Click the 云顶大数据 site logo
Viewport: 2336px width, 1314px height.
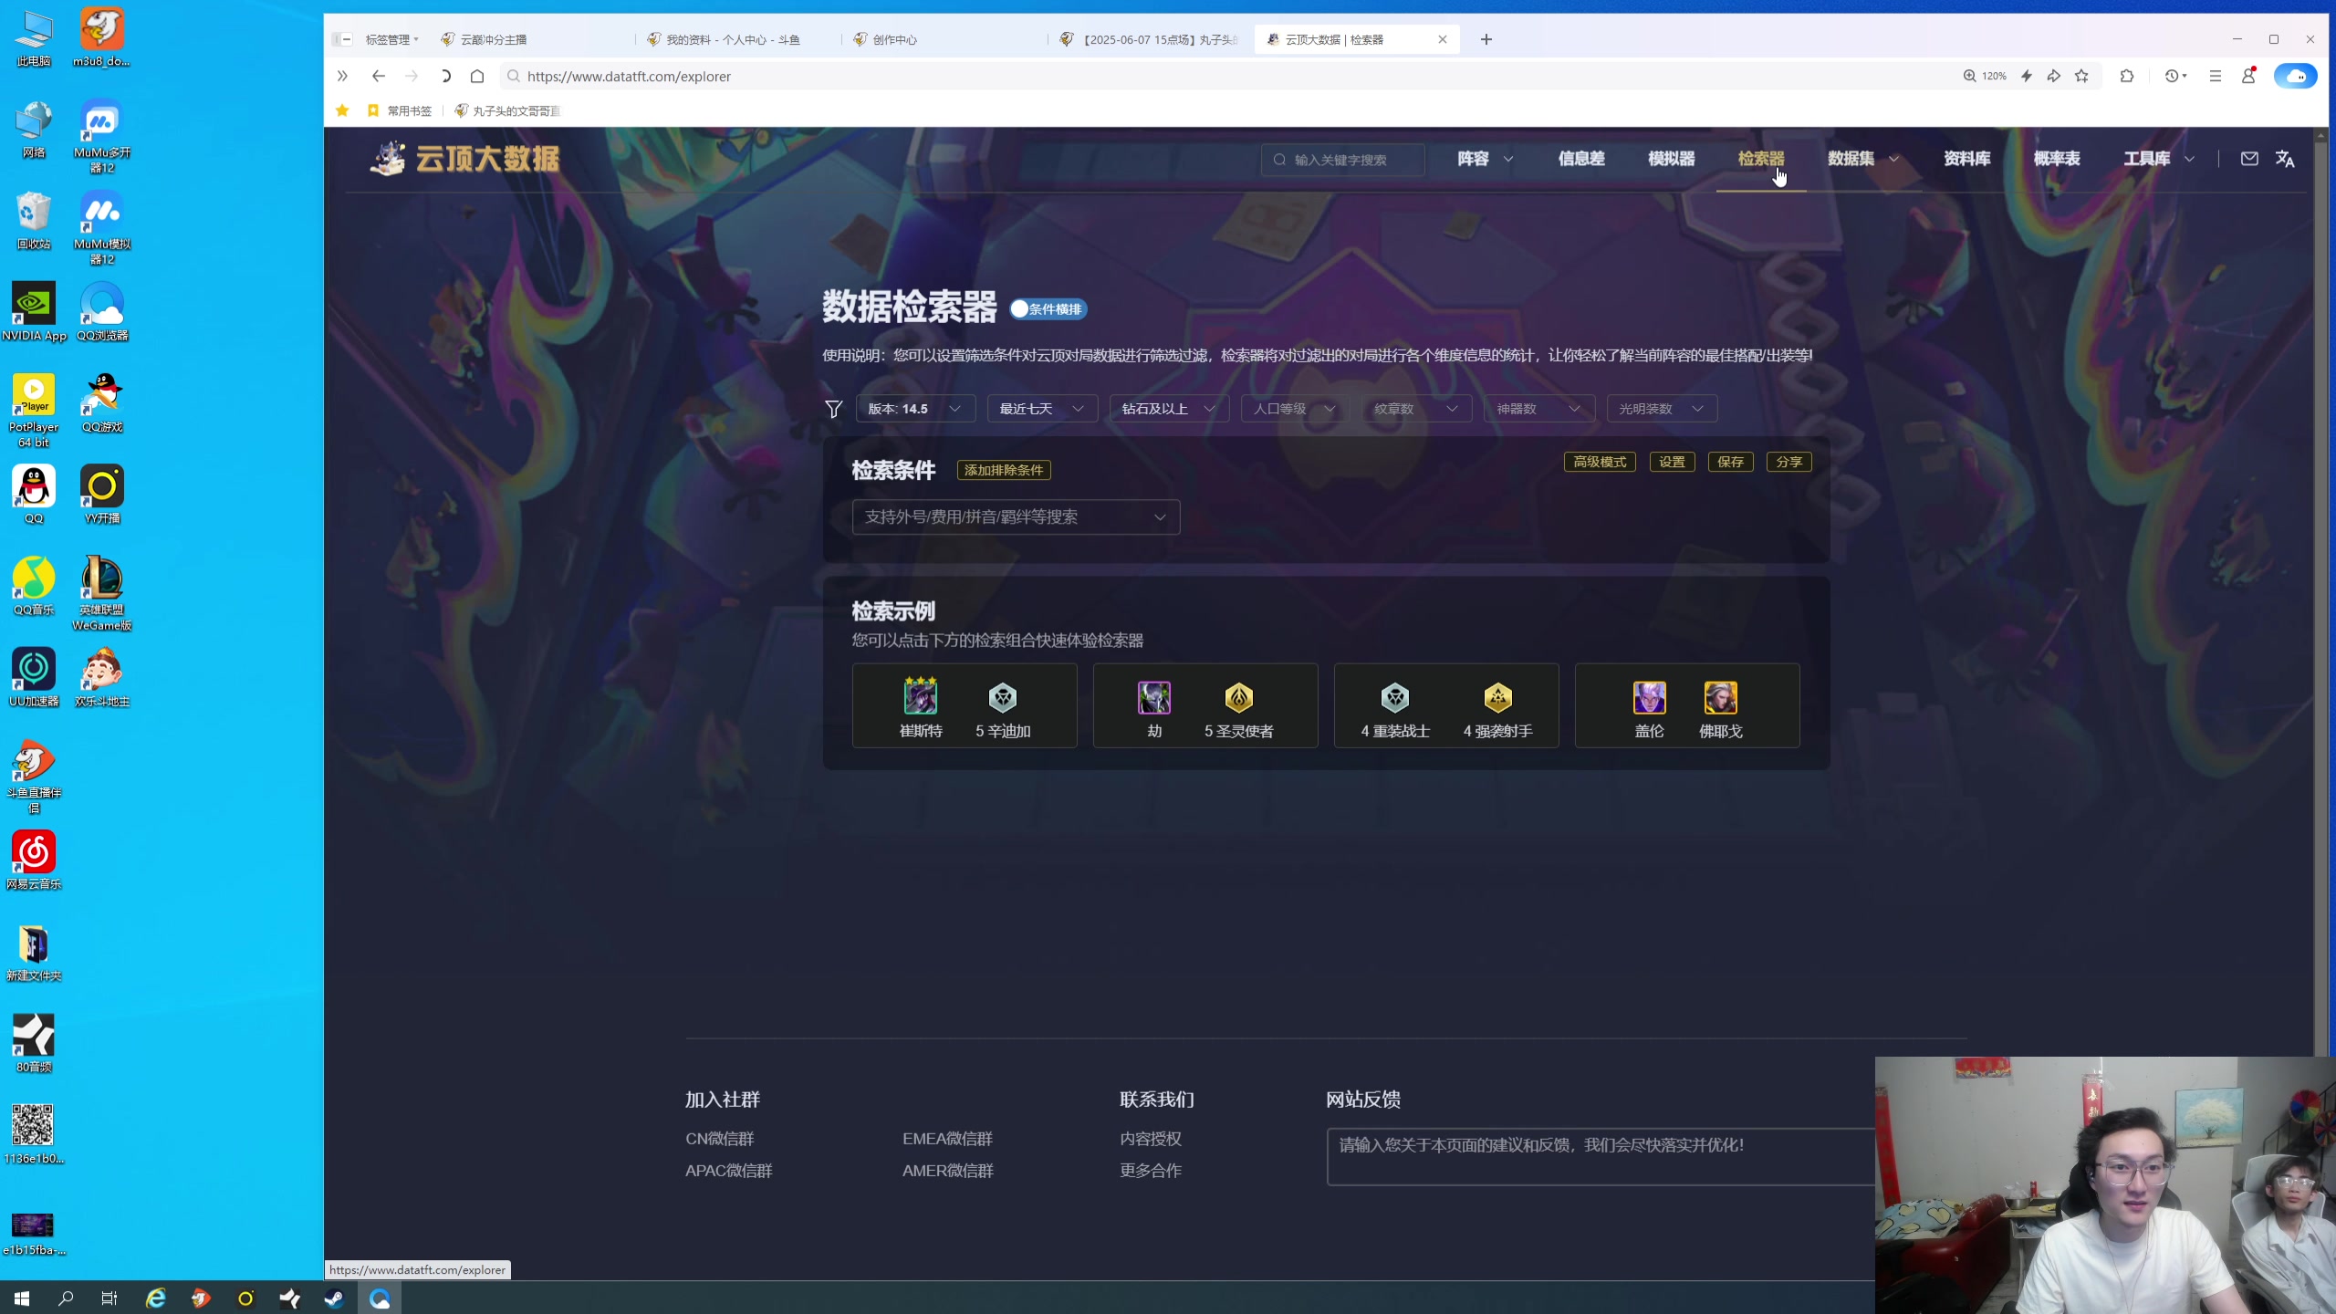pyautogui.click(x=464, y=159)
